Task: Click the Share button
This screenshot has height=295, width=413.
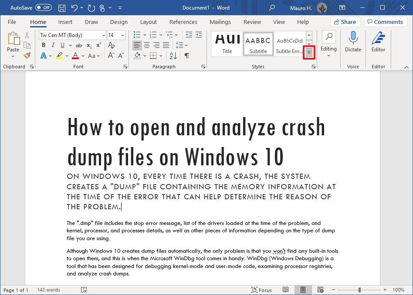Action: pos(345,22)
